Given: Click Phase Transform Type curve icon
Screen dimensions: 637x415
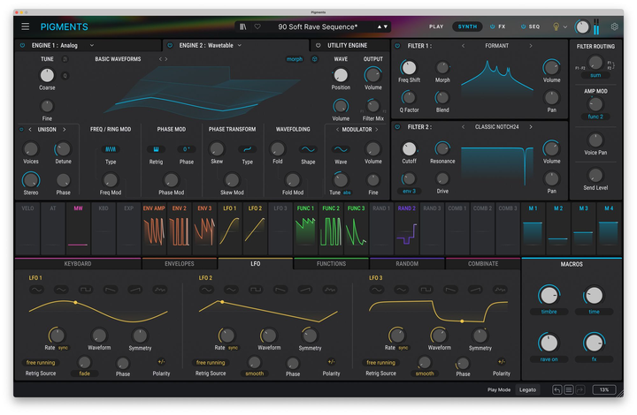Looking at the screenshot, I should click(247, 149).
